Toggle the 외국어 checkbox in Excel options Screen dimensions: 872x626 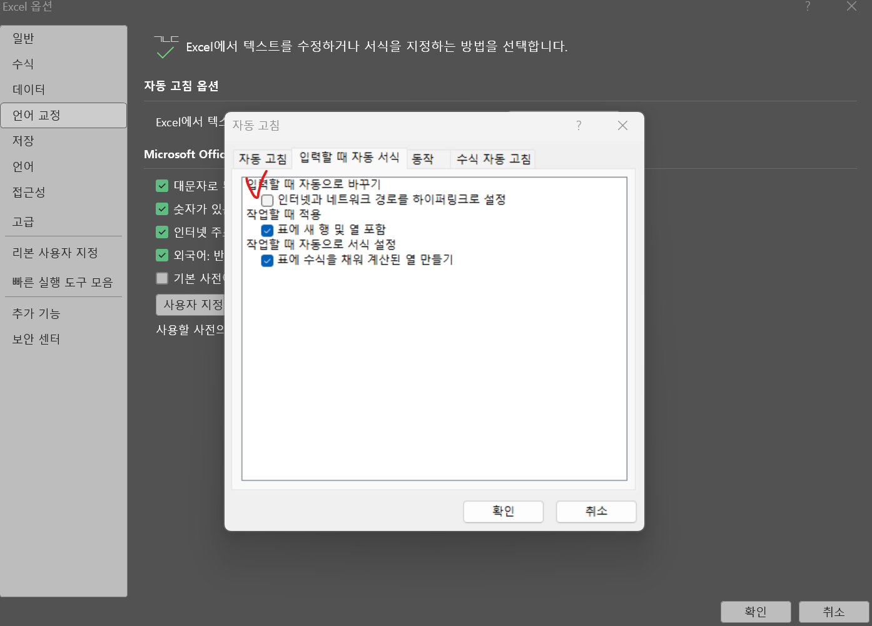point(162,255)
